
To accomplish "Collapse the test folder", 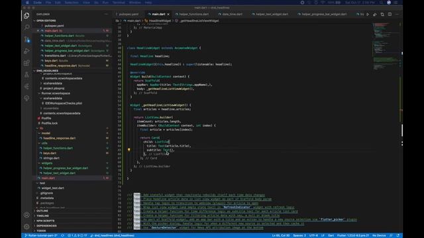I will (x=42, y=183).
